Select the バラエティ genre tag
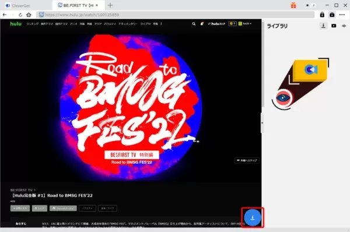Viewport: 350px width, 232px height. [x=87, y=208]
